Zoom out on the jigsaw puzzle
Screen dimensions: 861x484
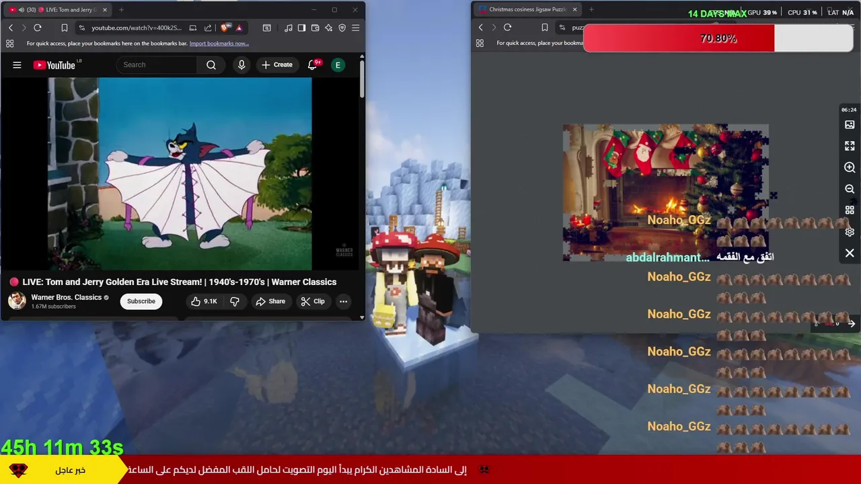(850, 189)
